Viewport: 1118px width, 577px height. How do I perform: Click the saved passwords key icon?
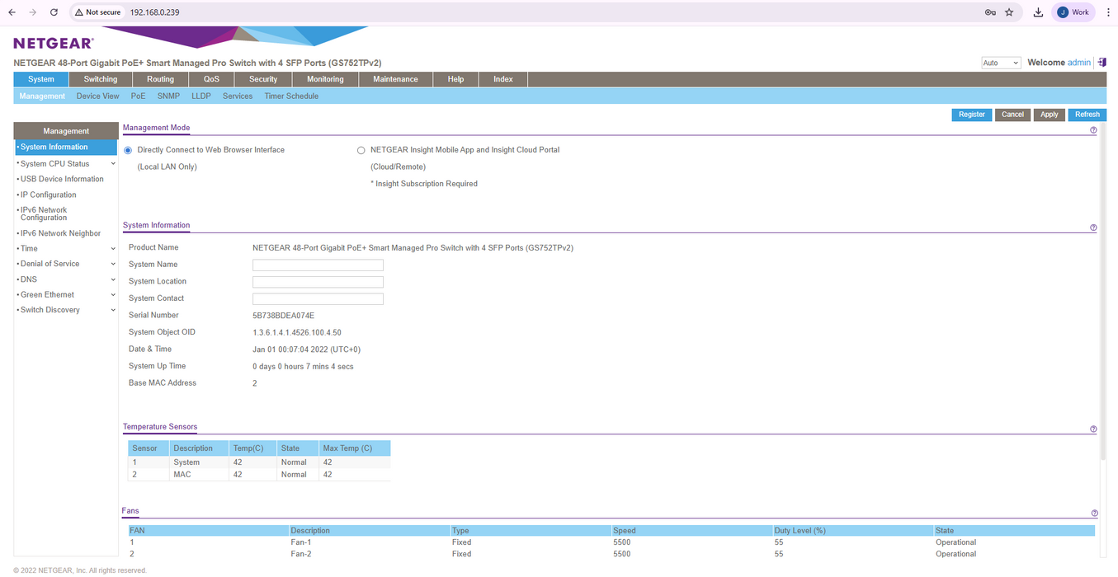point(990,12)
